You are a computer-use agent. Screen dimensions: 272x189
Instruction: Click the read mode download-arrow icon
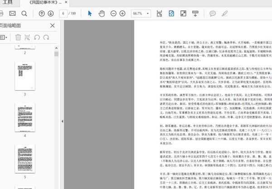[195, 14]
